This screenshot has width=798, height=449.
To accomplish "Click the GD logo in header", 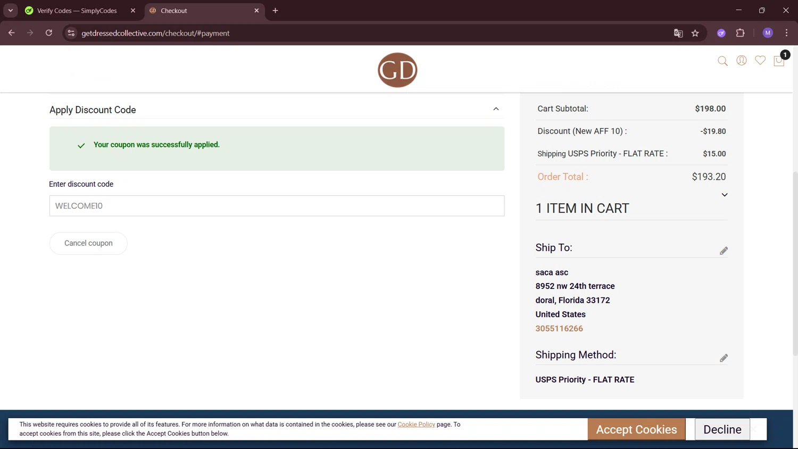I will click(397, 70).
